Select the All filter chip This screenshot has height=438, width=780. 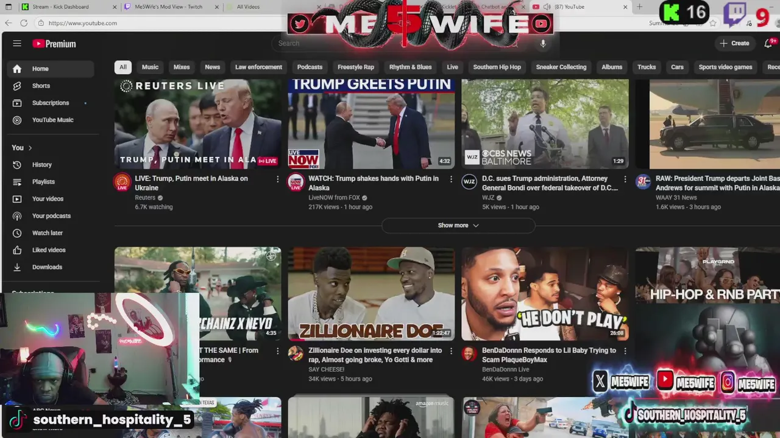pos(123,67)
